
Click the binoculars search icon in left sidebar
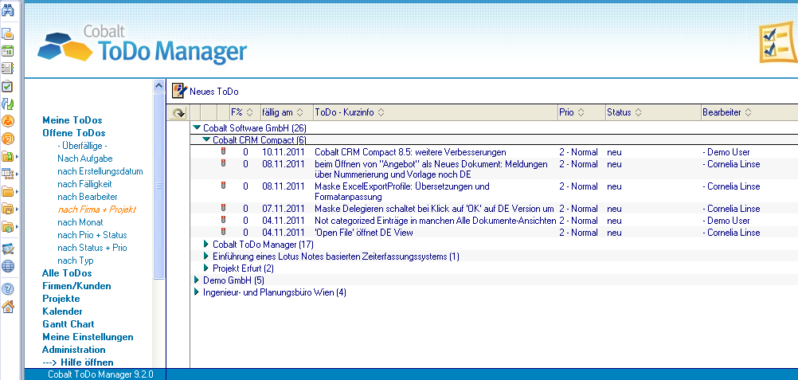point(8,10)
